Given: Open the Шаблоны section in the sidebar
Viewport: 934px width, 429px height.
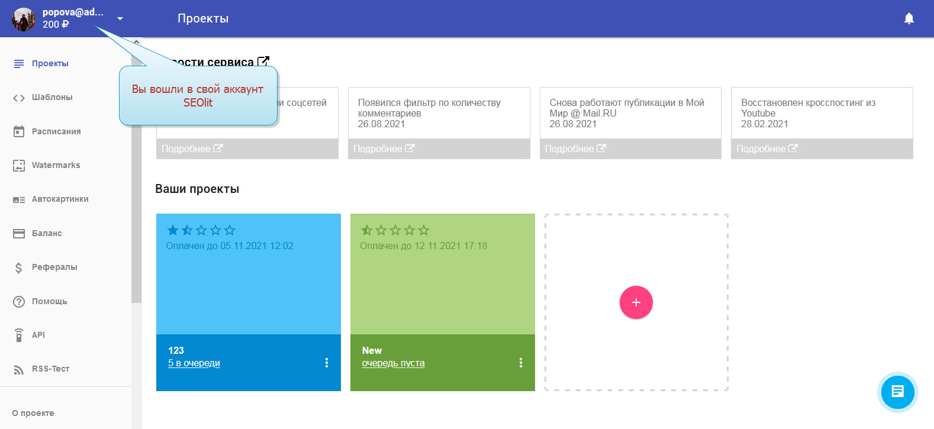Looking at the screenshot, I should (x=52, y=98).
